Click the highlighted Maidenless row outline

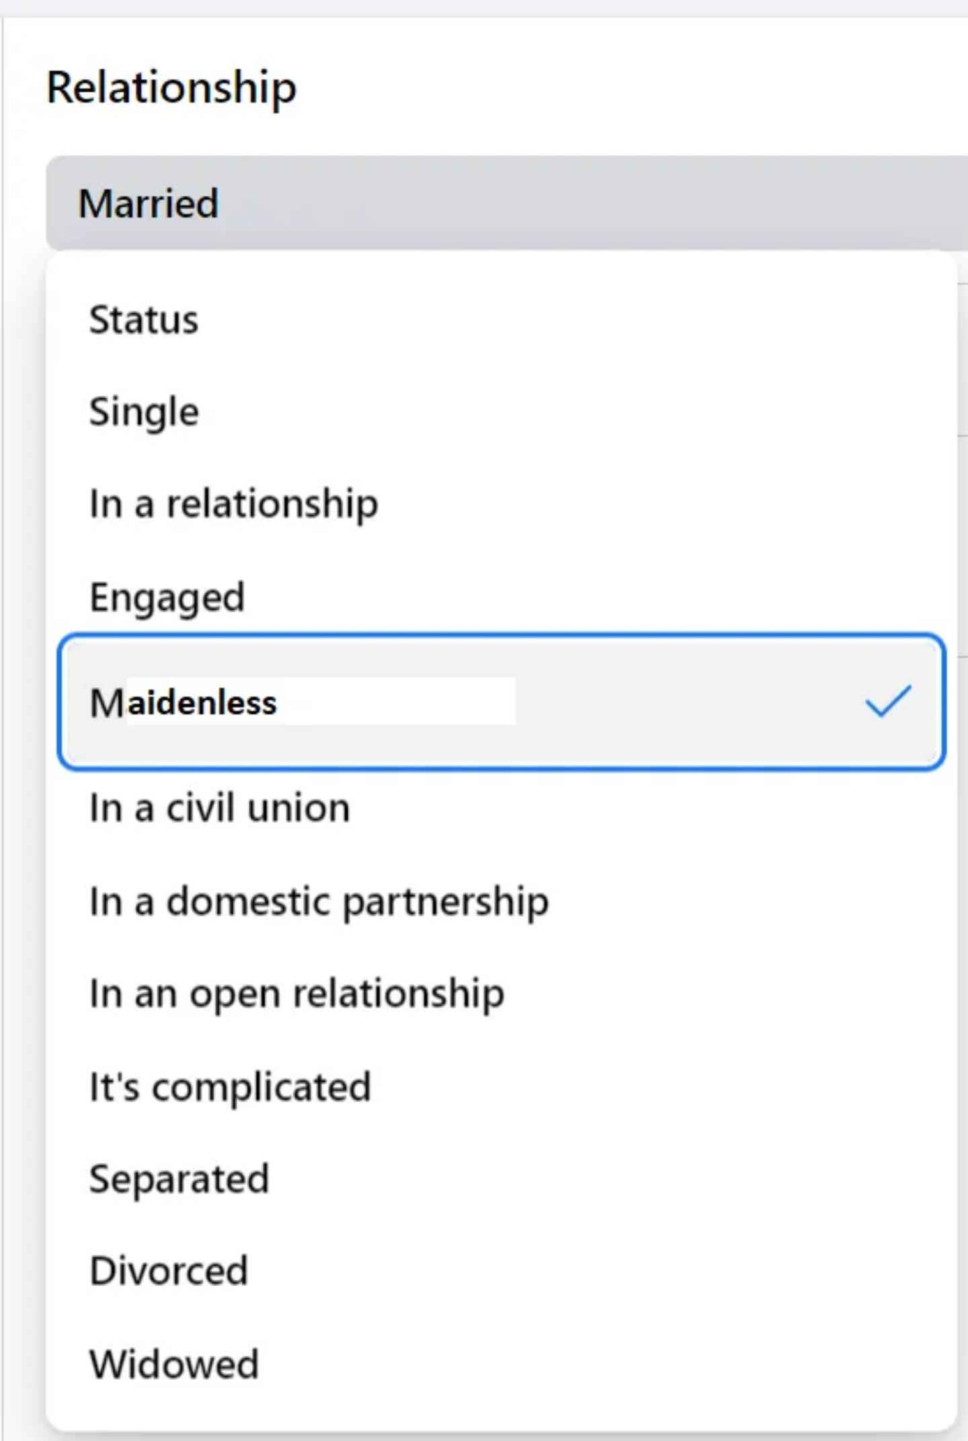tap(501, 703)
